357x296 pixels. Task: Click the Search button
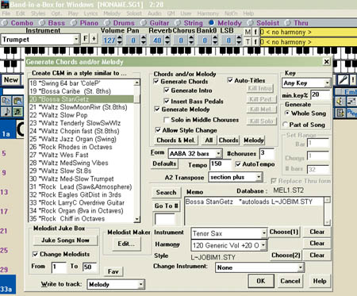tap(166, 192)
